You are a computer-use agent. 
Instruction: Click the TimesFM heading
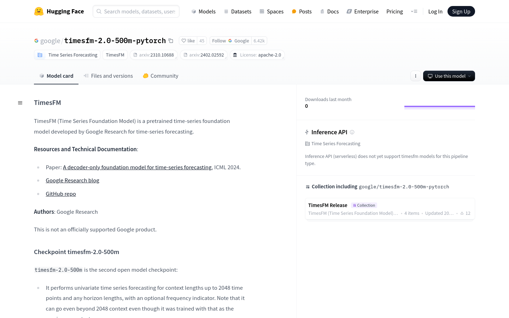[47, 103]
